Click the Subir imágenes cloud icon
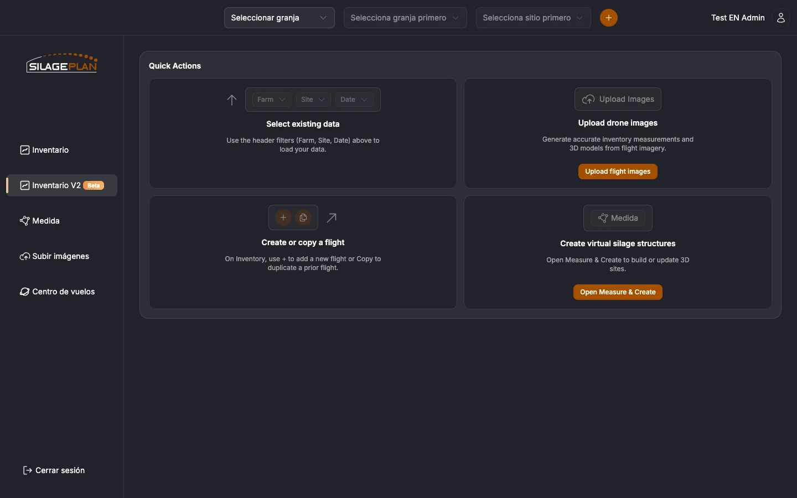 [25, 256]
